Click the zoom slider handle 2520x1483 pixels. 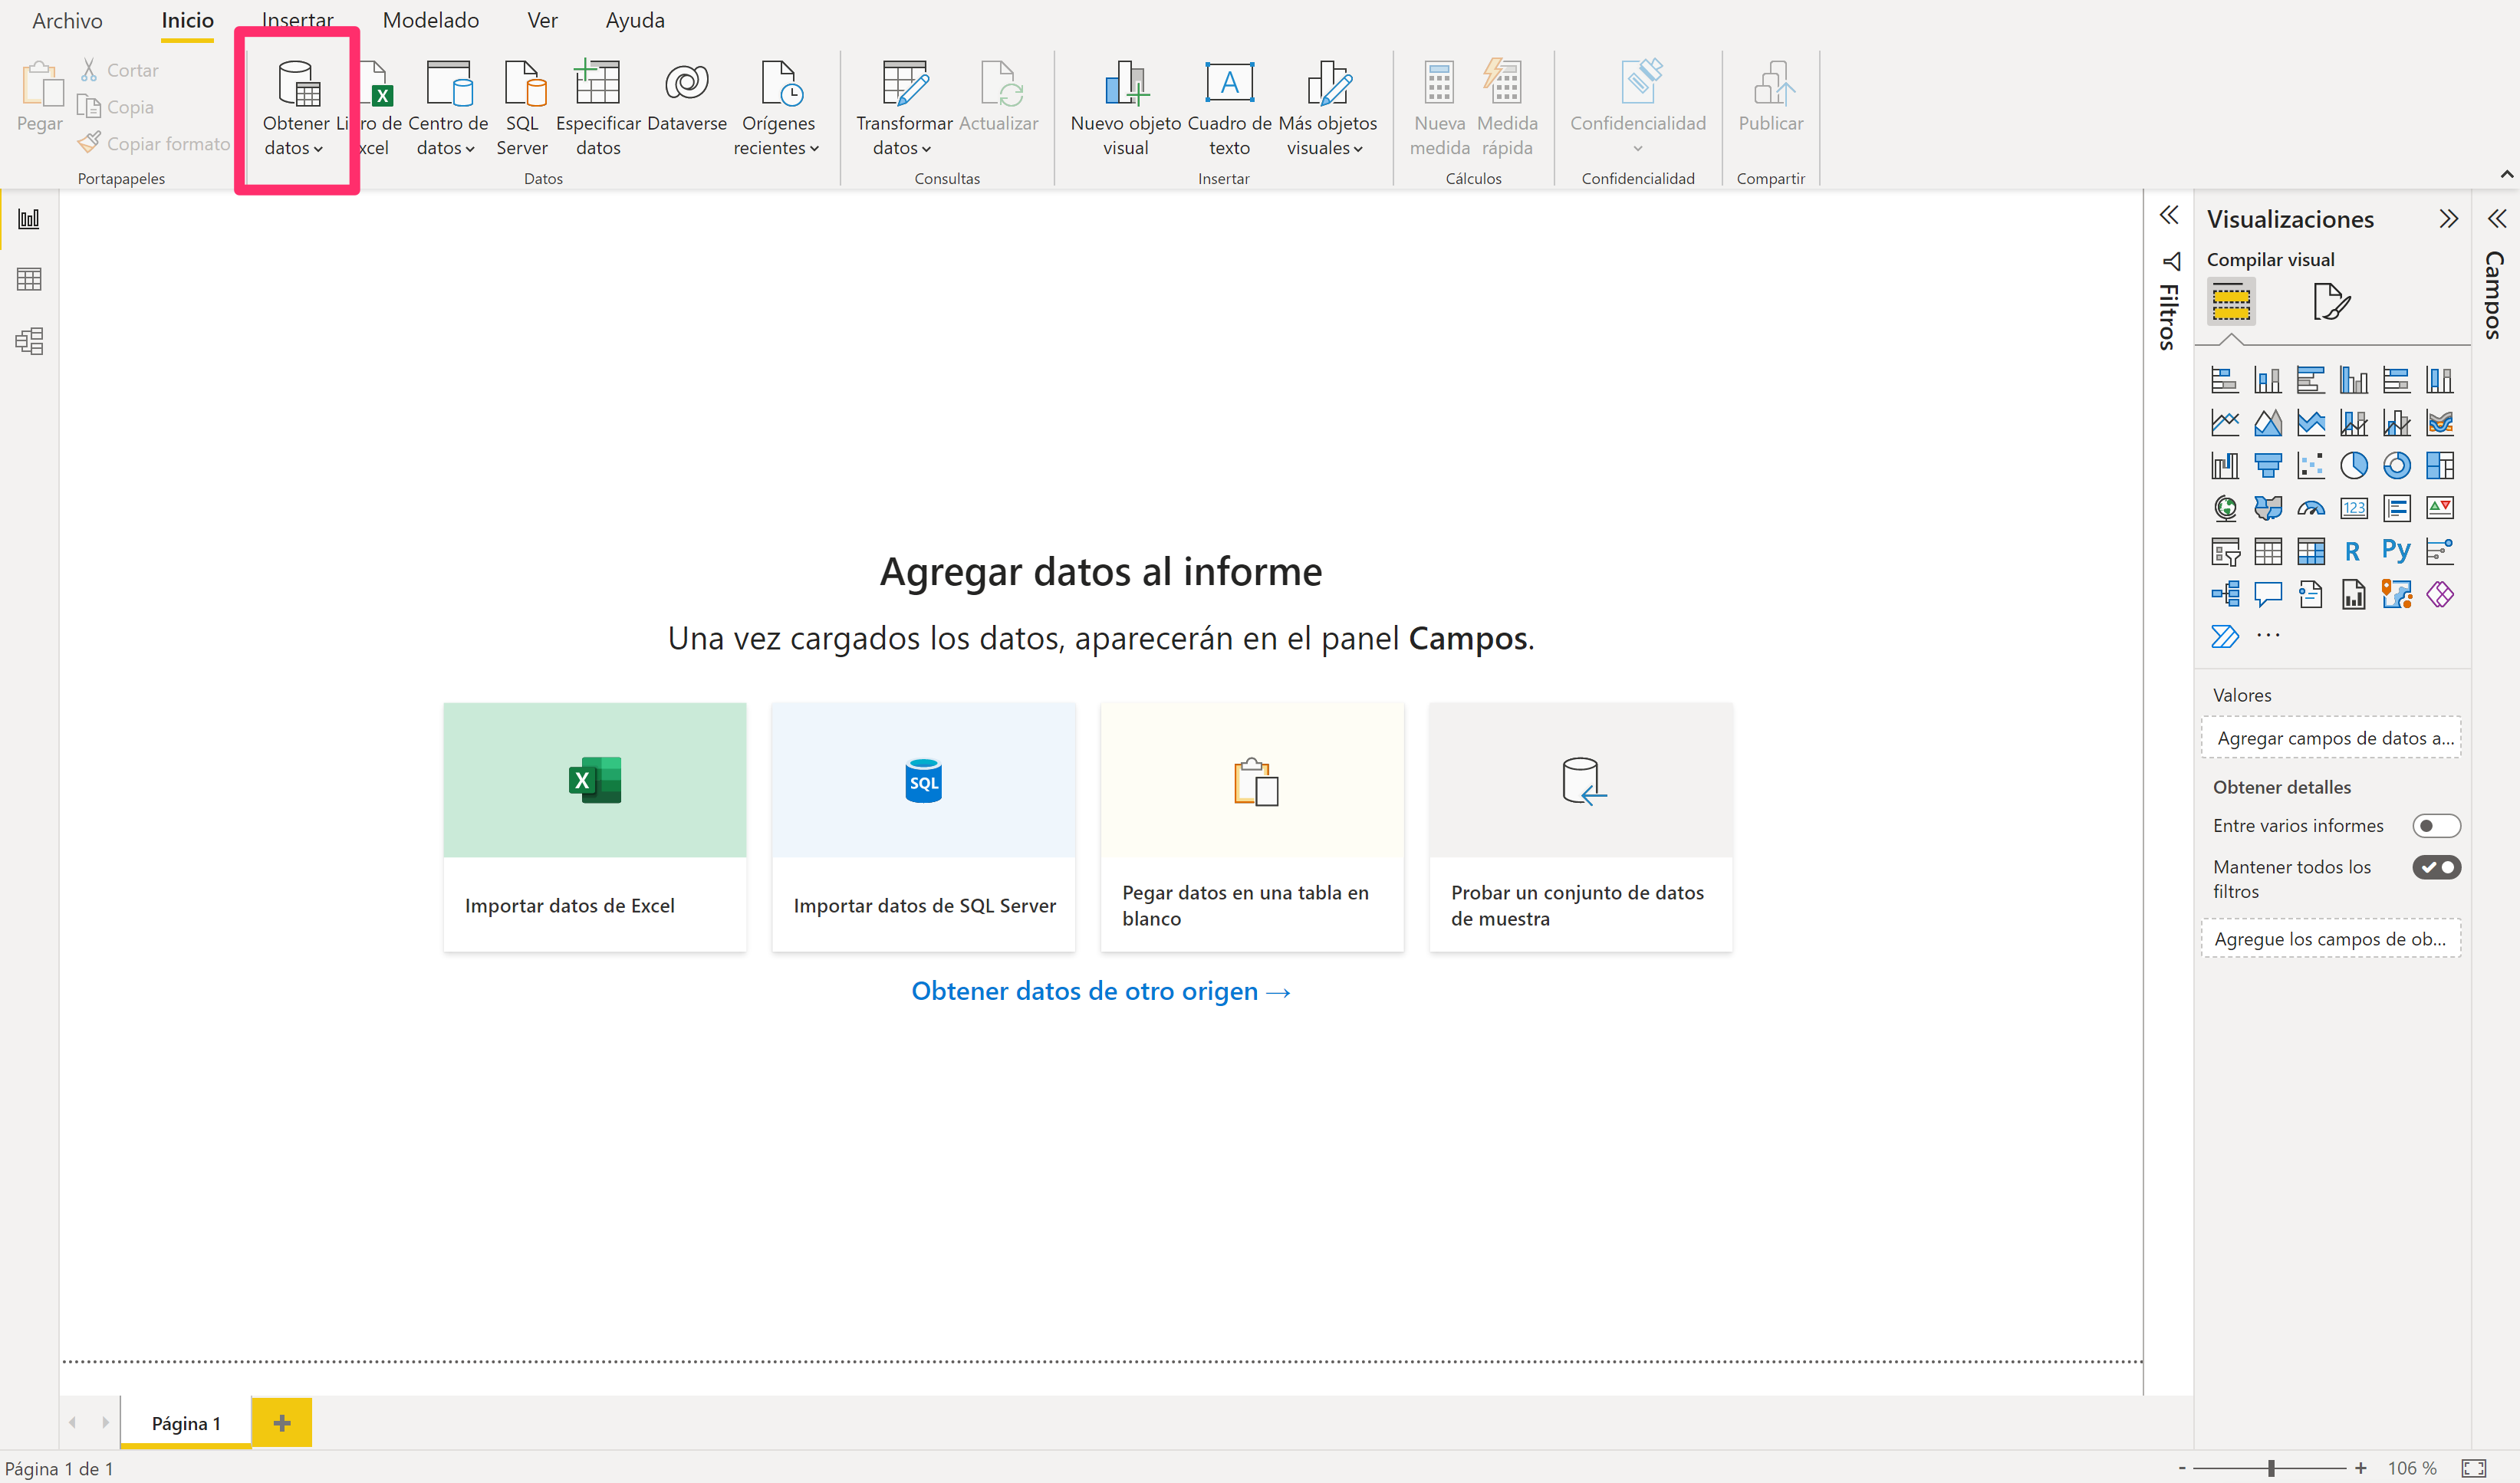[x=2271, y=1468]
